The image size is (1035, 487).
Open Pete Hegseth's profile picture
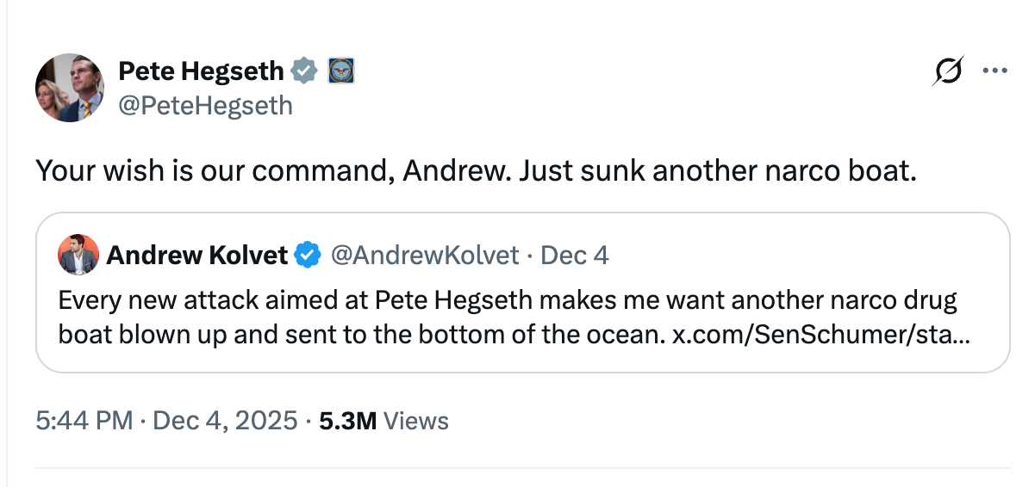69,87
